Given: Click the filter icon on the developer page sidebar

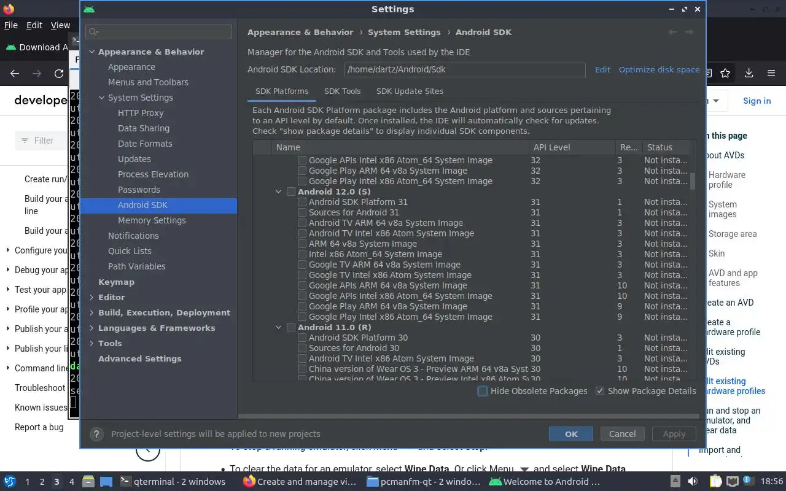Looking at the screenshot, I should click(25, 141).
